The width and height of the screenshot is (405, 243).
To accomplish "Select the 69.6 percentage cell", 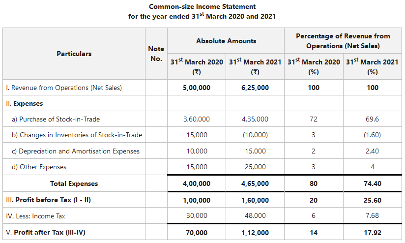I will click(x=372, y=119).
